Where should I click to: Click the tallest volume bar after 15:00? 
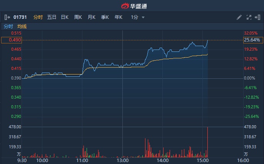pyautogui.click(x=207, y=142)
